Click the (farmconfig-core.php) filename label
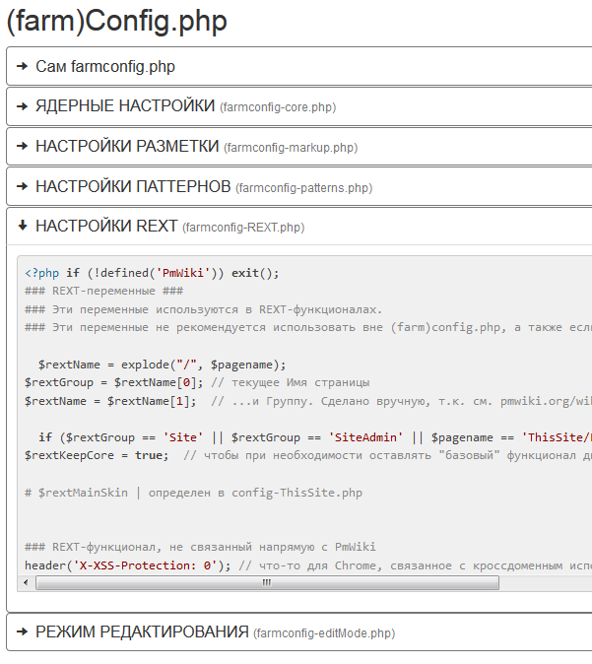 coord(278,107)
